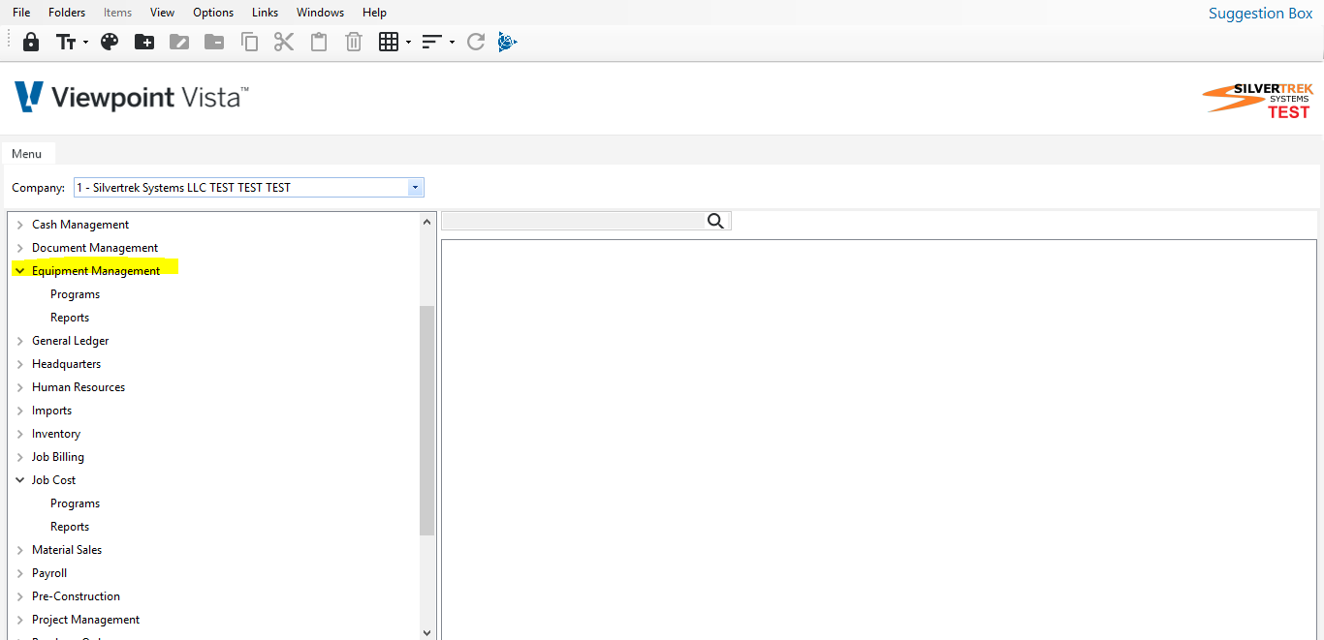Image resolution: width=1324 pixels, height=640 pixels.
Task: Click the blue globe icon in toolbar
Action: click(x=507, y=42)
